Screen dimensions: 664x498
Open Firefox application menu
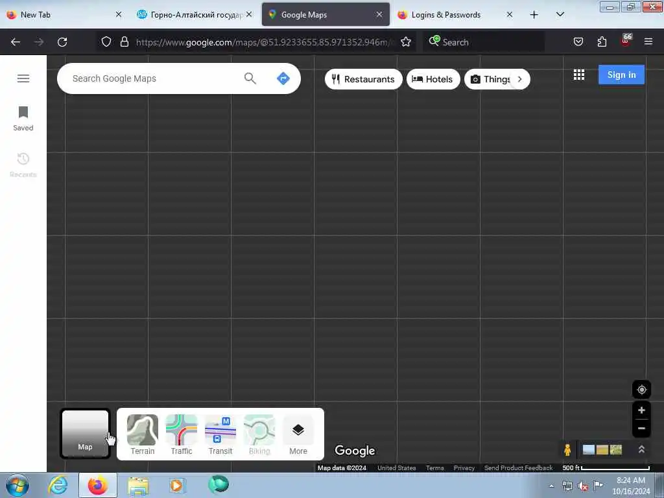tap(648, 42)
